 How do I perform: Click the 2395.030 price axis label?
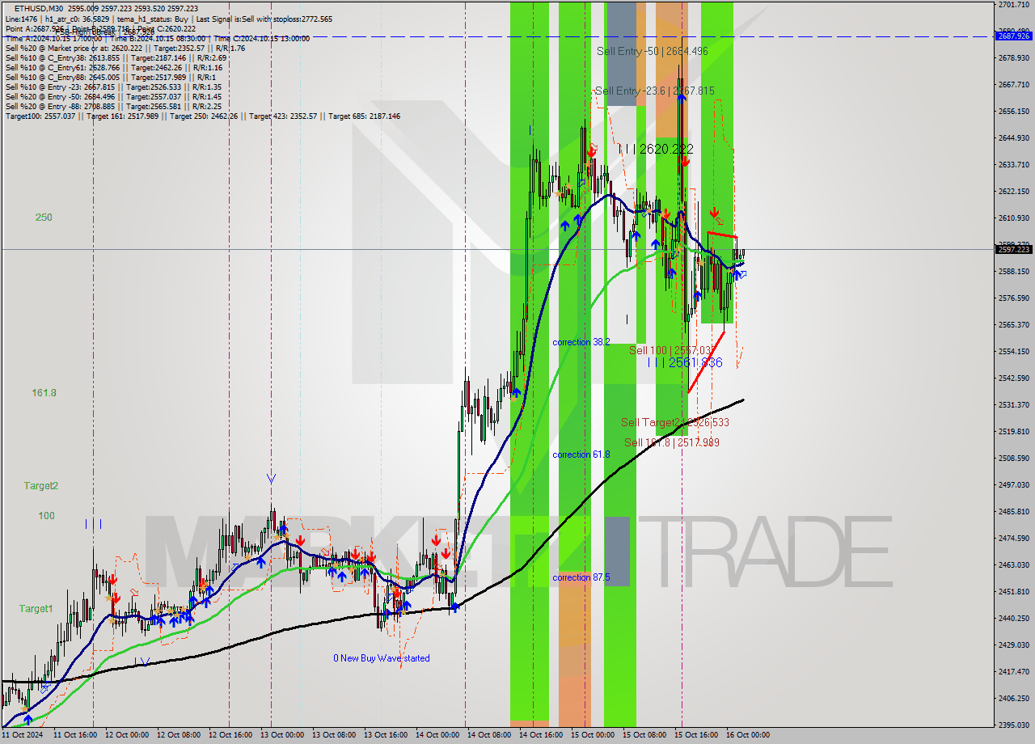pyautogui.click(x=1014, y=725)
